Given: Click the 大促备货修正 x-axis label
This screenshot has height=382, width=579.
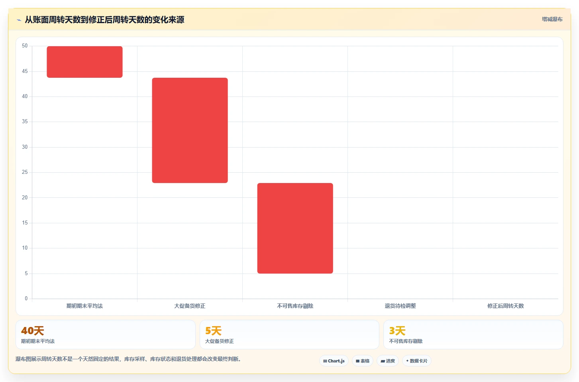Looking at the screenshot, I should point(190,306).
